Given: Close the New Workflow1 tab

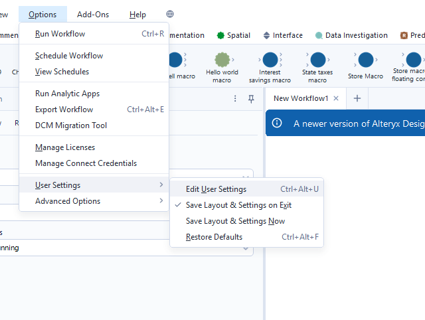Looking at the screenshot, I should pyautogui.click(x=336, y=98).
